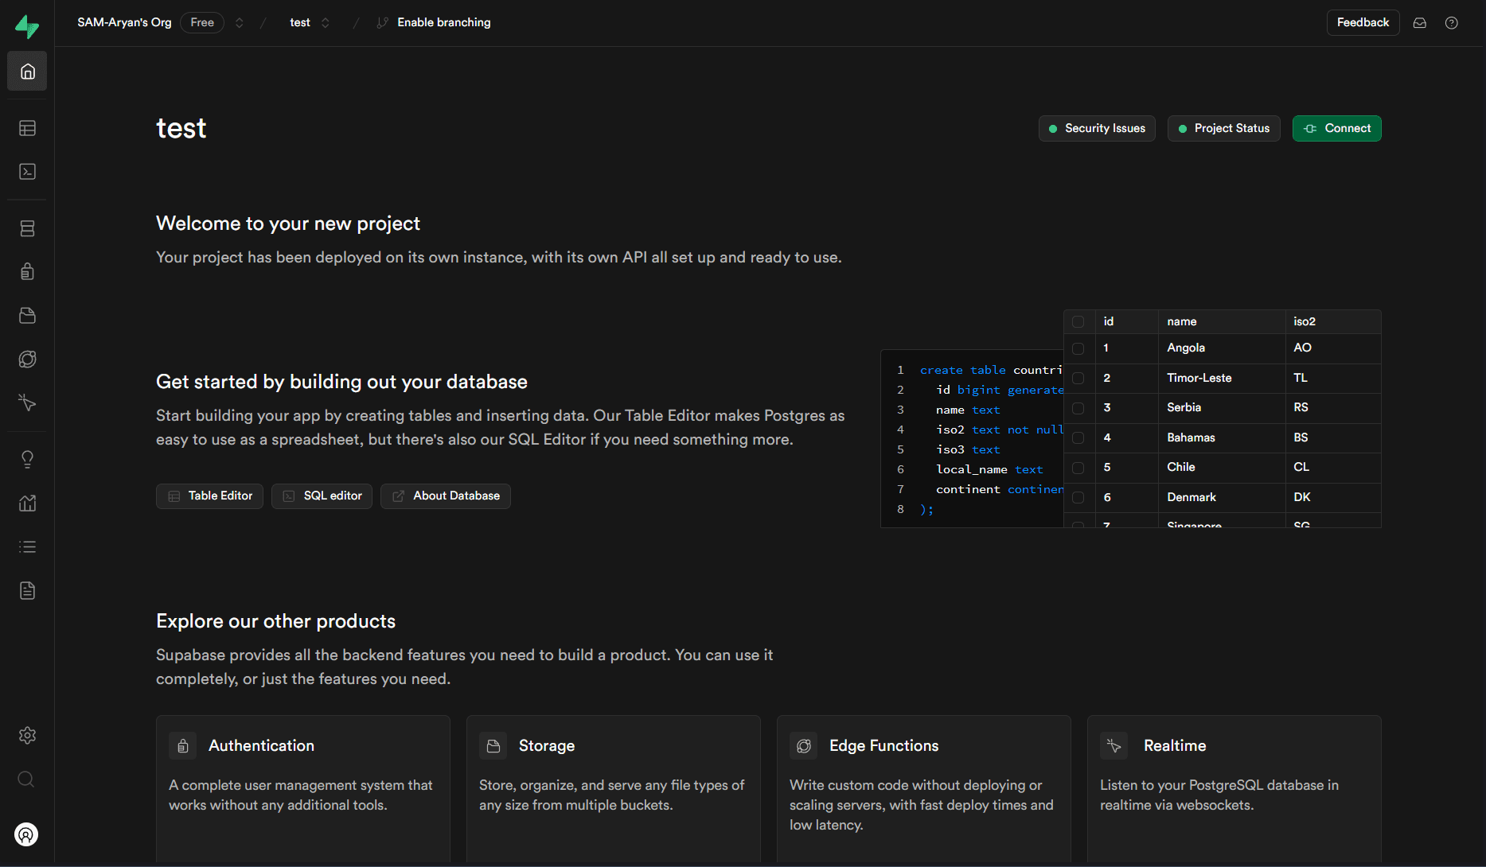Click Enable branching
Screen dimensions: 1486x867
click(435, 22)
